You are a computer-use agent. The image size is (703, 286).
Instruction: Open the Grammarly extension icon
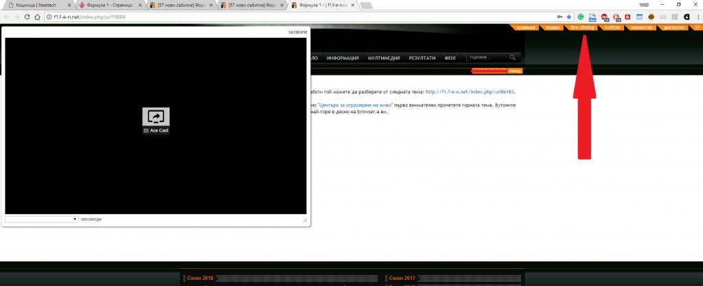point(581,17)
